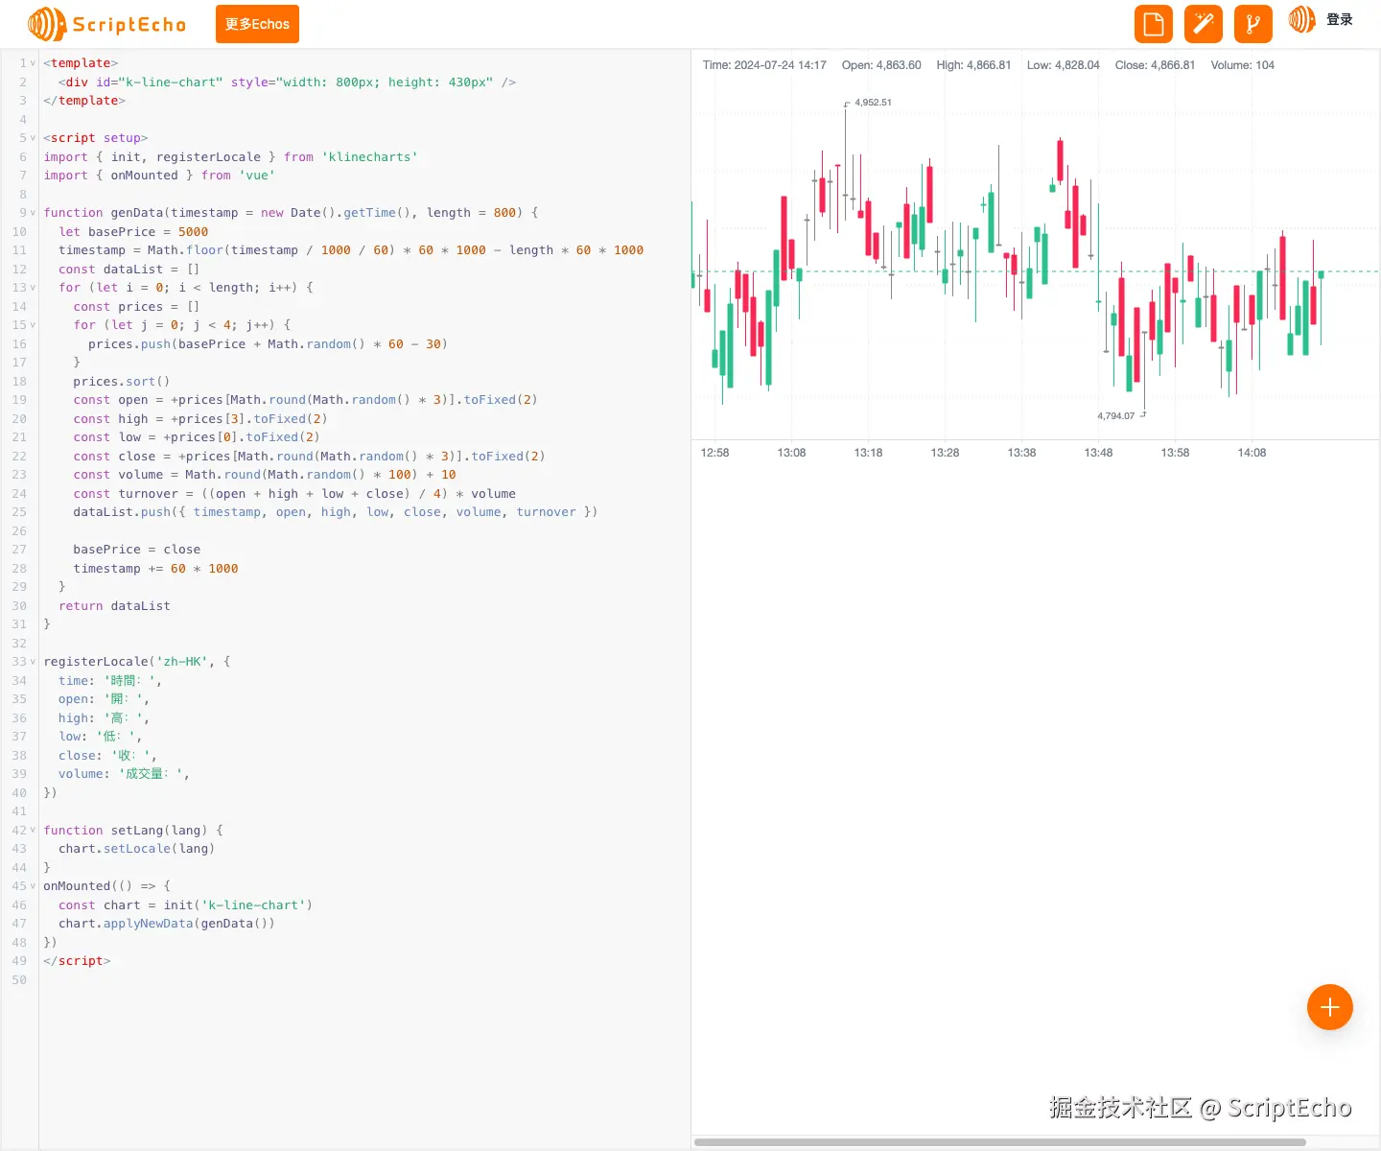Click the avatar icon beside 登录
The height and width of the screenshot is (1151, 1381).
click(1302, 19)
